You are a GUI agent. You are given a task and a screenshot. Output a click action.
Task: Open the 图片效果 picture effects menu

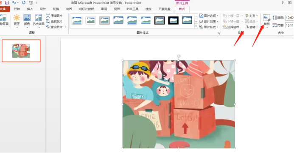(209, 22)
